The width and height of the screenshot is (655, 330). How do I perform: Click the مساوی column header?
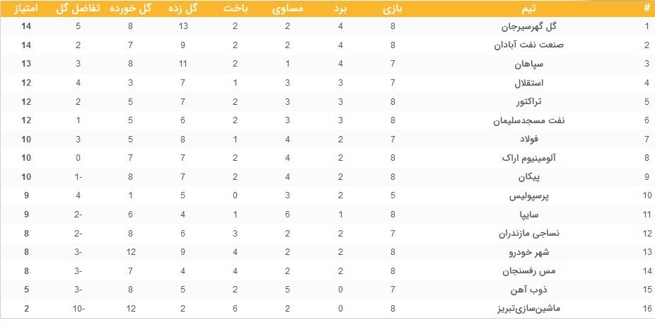pos(288,8)
